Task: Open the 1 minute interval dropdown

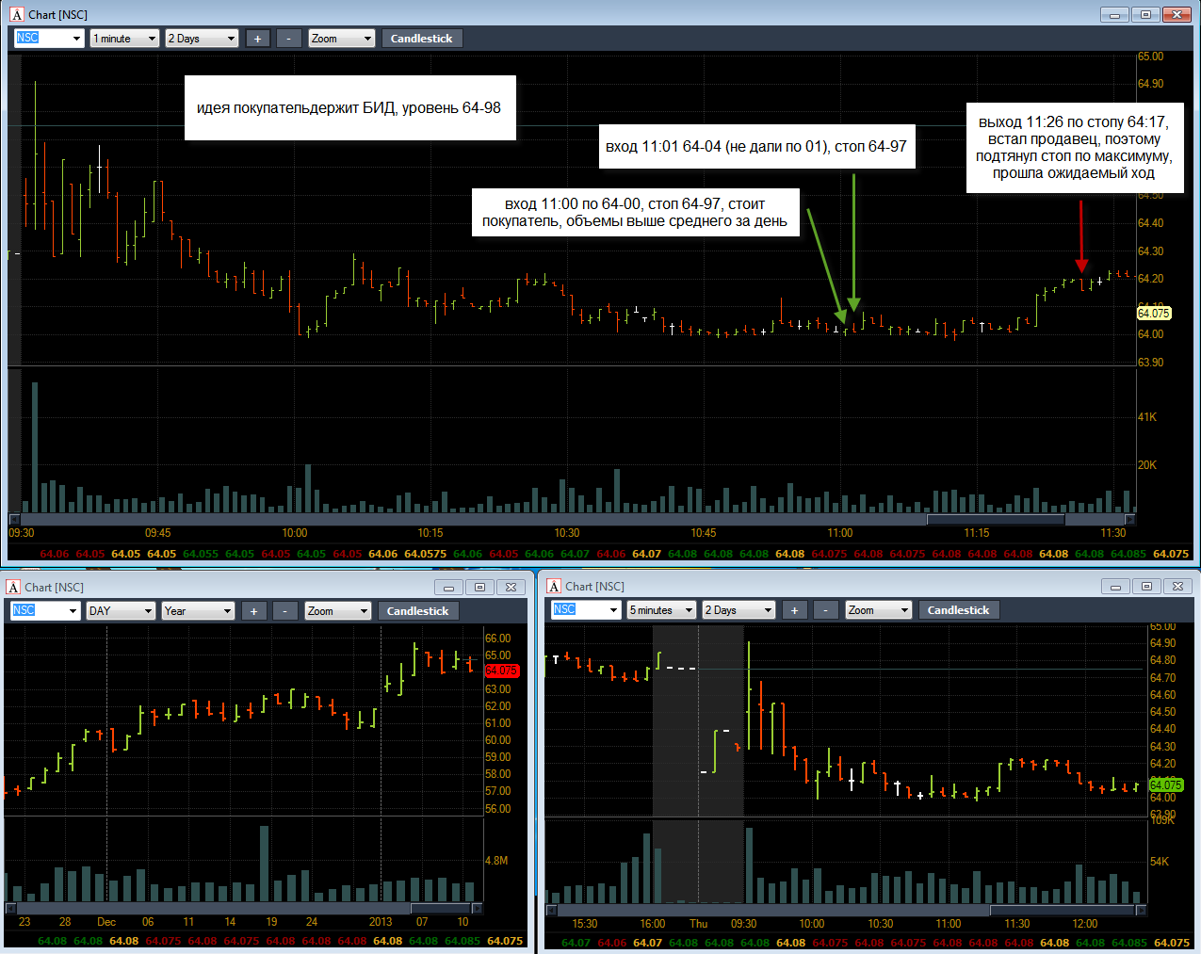Action: [124, 39]
